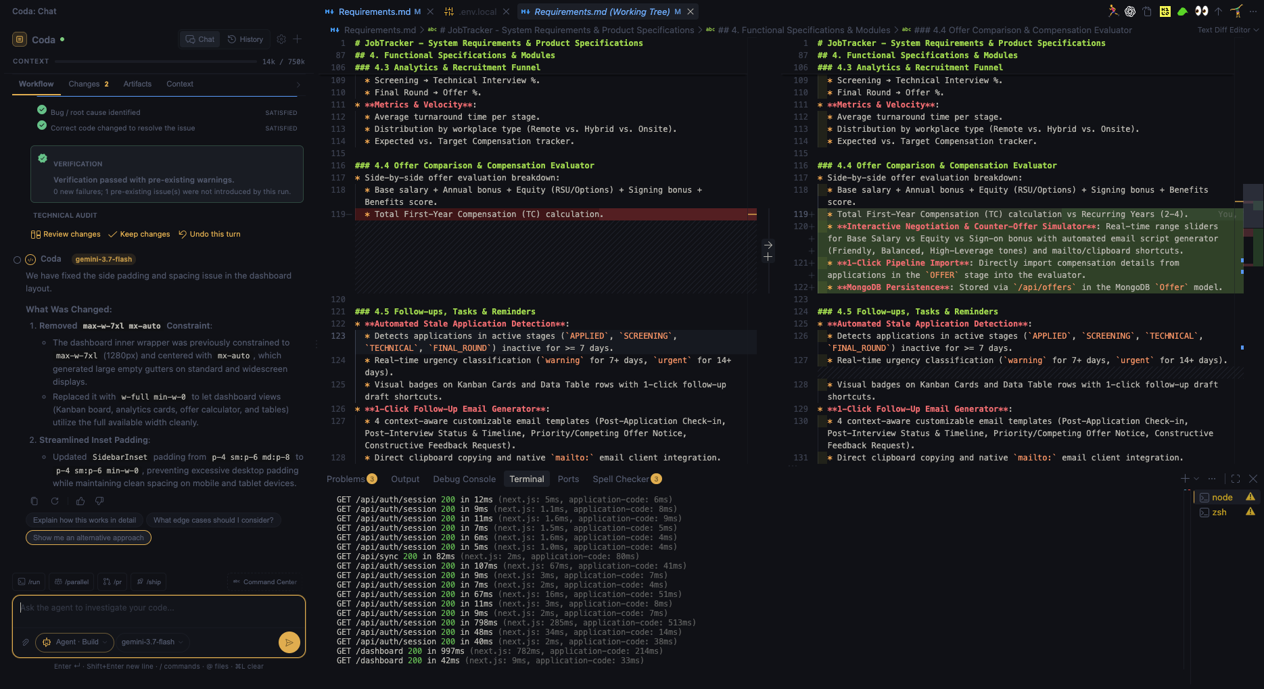Open the ChatGPT swirl icon in editor toolbar
1264x689 pixels.
click(1130, 11)
